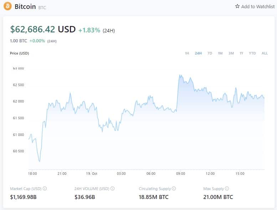Viewport: 277px width, 210px height.
Task: Open Max Supply info icon
Action: (x=227, y=189)
